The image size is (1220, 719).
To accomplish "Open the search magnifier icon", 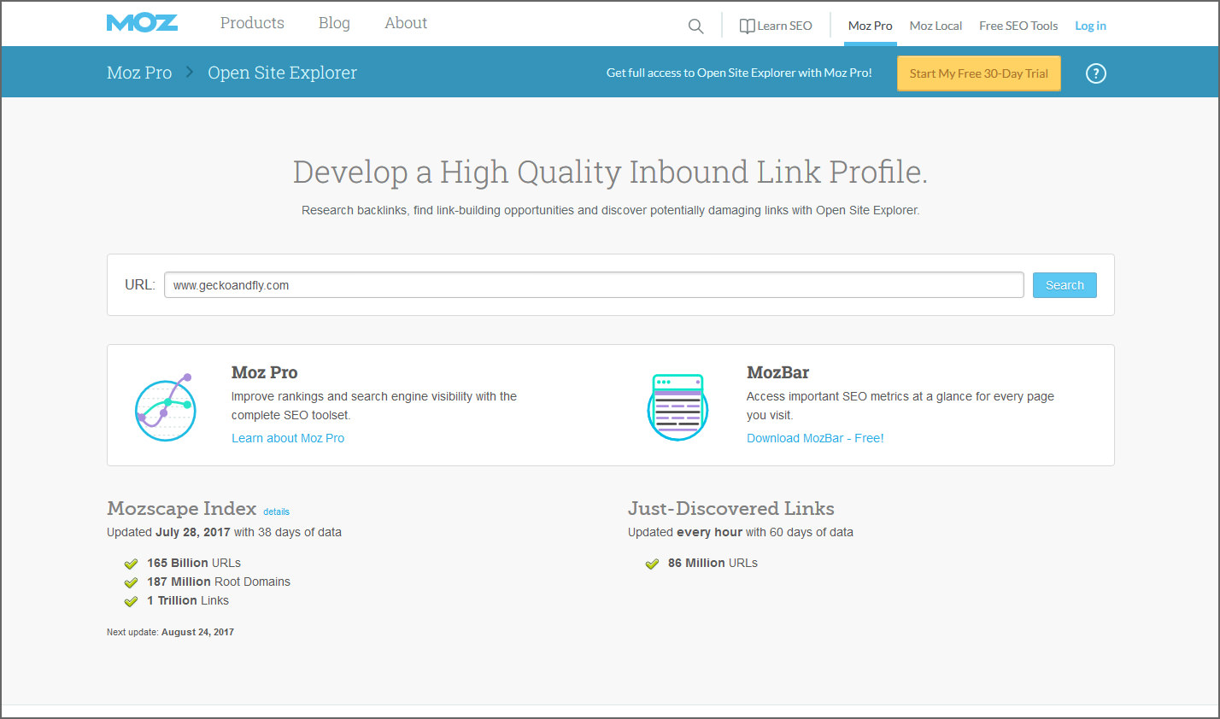I will tap(696, 26).
